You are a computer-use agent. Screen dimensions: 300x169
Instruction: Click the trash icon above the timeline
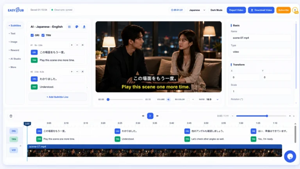(11, 116)
